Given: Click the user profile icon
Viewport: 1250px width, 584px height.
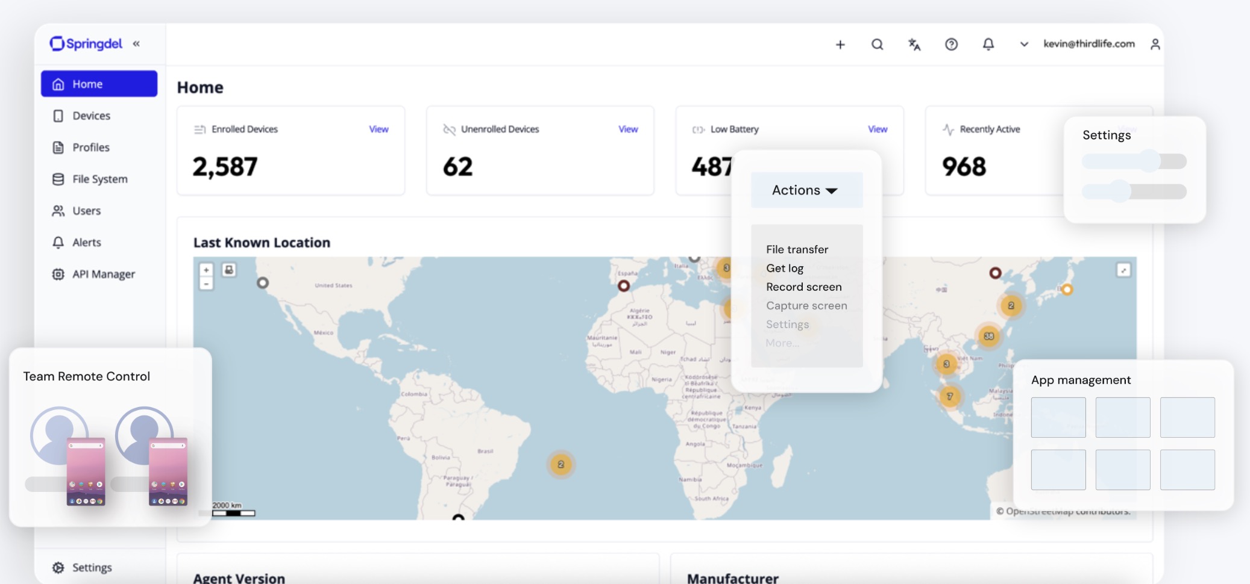Looking at the screenshot, I should pos(1155,45).
